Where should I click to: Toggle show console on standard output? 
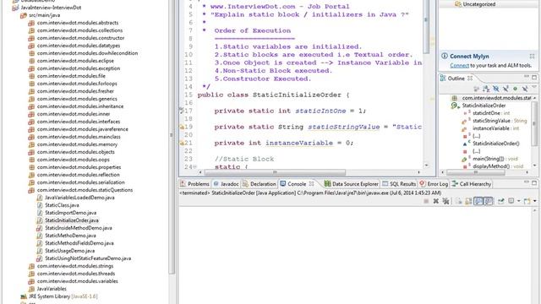point(478,201)
